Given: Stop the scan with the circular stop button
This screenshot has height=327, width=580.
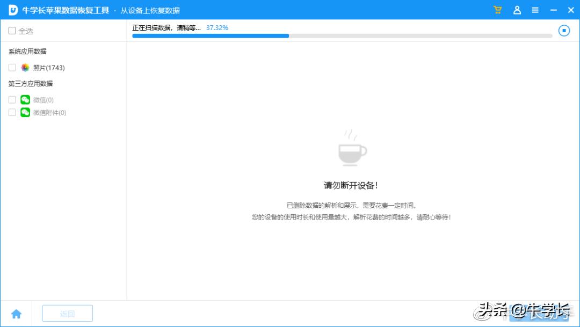Looking at the screenshot, I should [564, 31].
